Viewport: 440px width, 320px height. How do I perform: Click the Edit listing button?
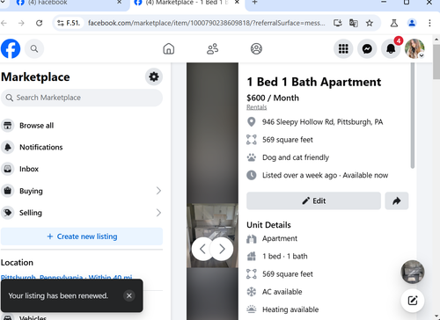(x=313, y=200)
